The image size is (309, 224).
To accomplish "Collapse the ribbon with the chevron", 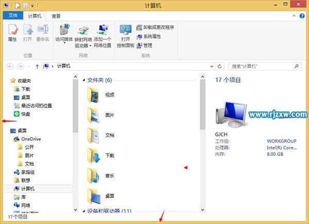I will pos(294,16).
